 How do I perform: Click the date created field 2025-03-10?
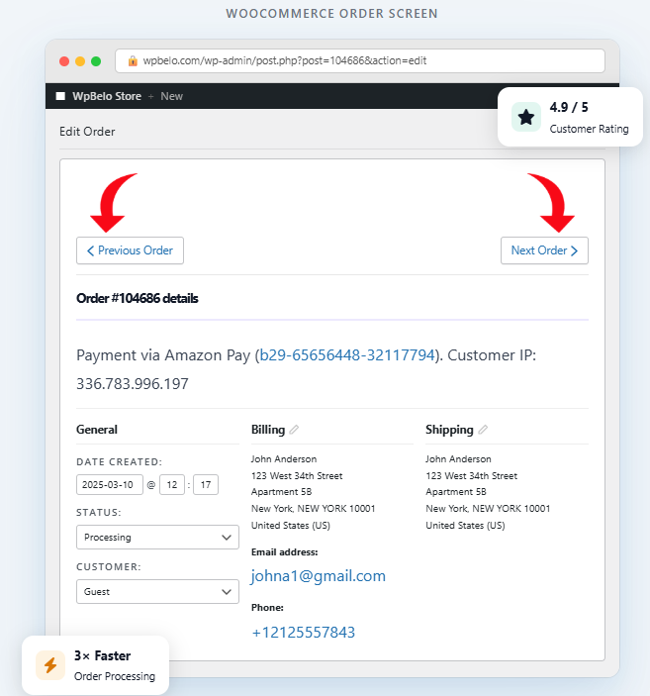point(110,485)
